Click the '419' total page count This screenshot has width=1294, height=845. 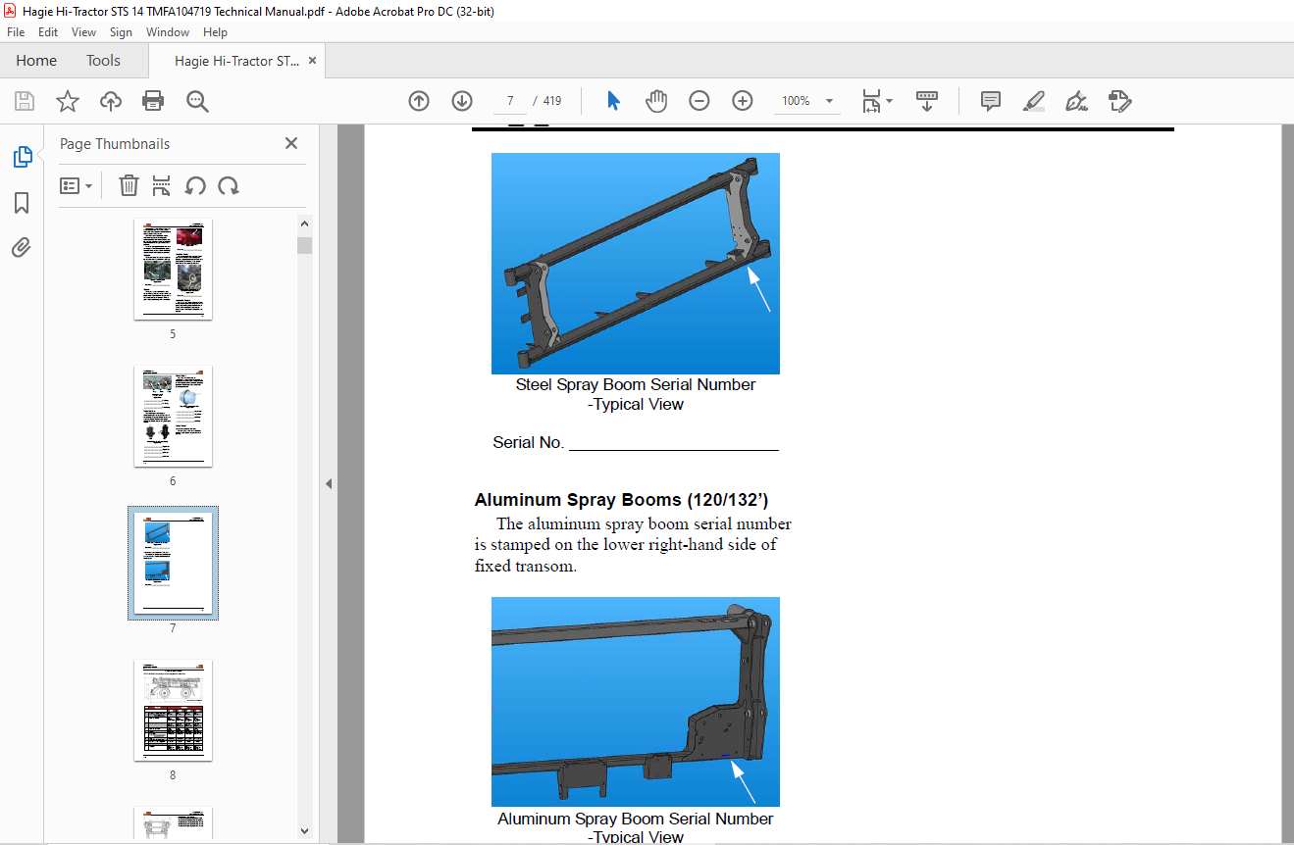[552, 101]
